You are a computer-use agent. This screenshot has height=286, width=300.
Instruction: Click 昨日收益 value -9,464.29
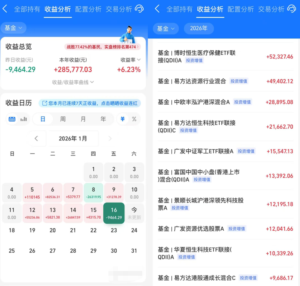(x=21, y=70)
